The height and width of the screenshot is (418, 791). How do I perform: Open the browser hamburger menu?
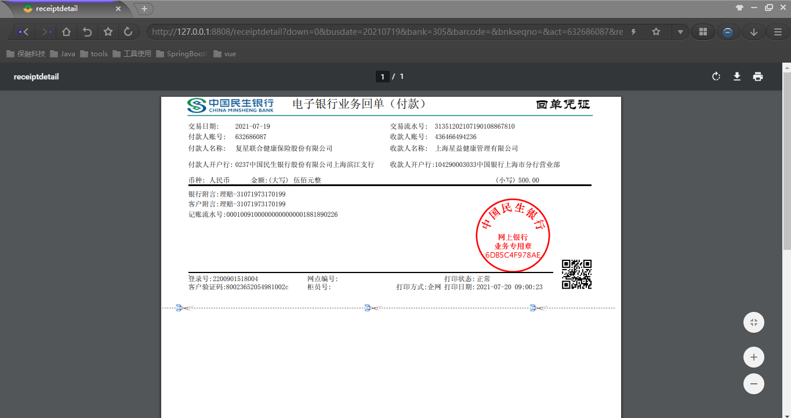tap(778, 32)
